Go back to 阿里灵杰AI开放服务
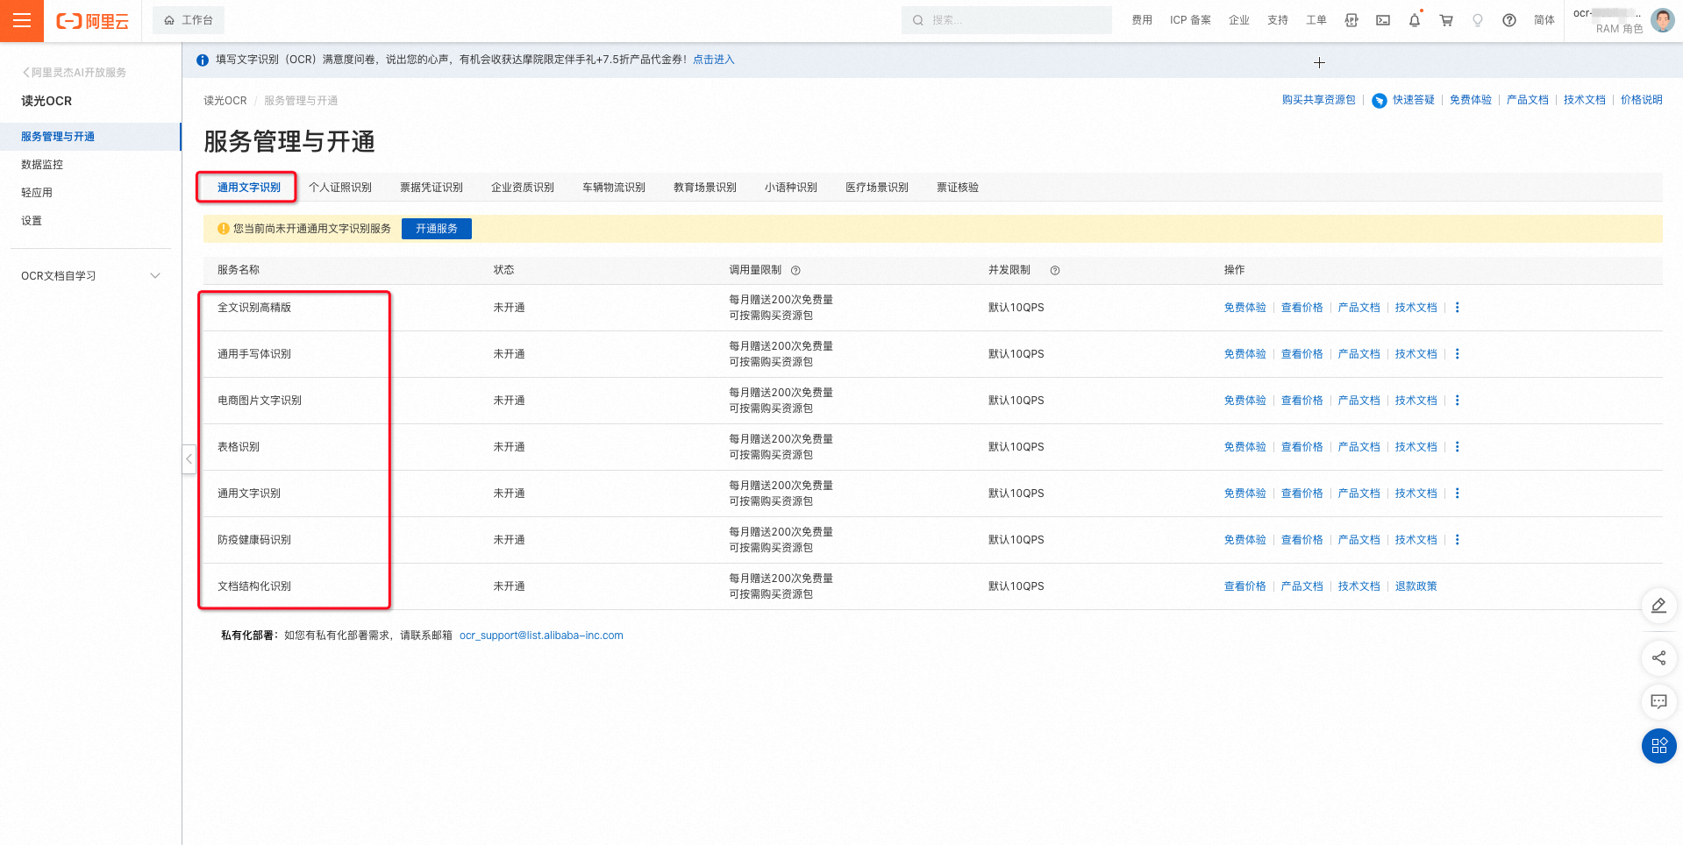Viewport: 1683px width, 845px height. tap(75, 73)
